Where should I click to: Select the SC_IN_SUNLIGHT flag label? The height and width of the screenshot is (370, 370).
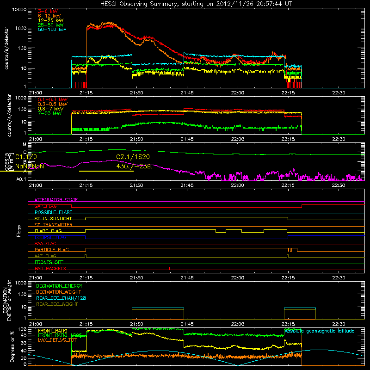[x=53, y=218]
